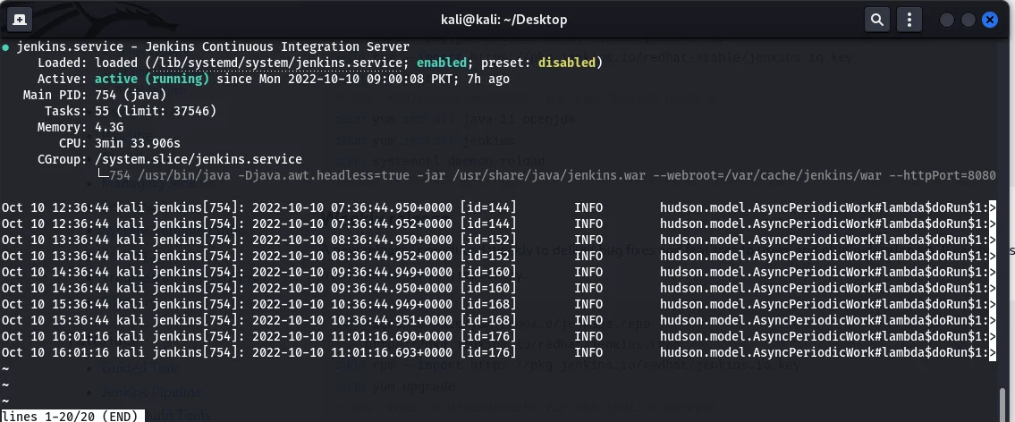Image resolution: width=1015 pixels, height=422 pixels.
Task: Open the terminal search via magnifier icon
Action: tap(877, 20)
